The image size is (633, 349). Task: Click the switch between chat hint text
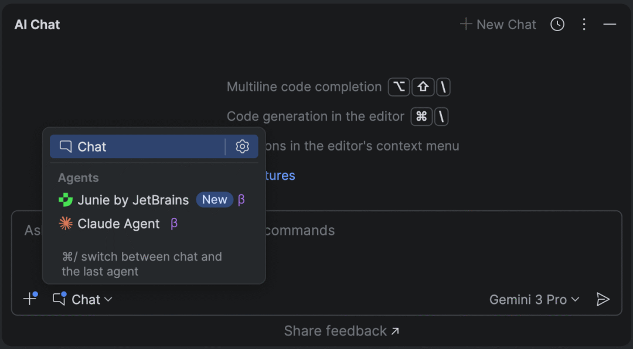(x=142, y=264)
